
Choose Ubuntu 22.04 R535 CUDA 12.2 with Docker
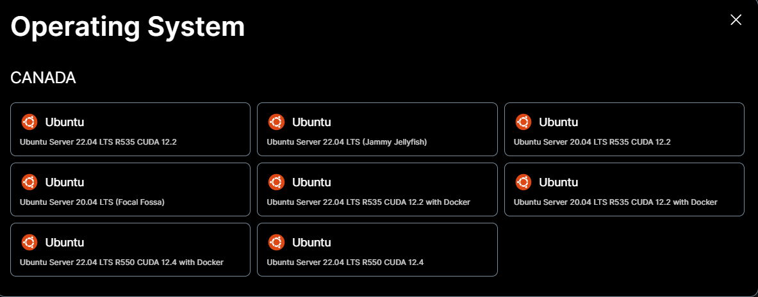tap(377, 189)
